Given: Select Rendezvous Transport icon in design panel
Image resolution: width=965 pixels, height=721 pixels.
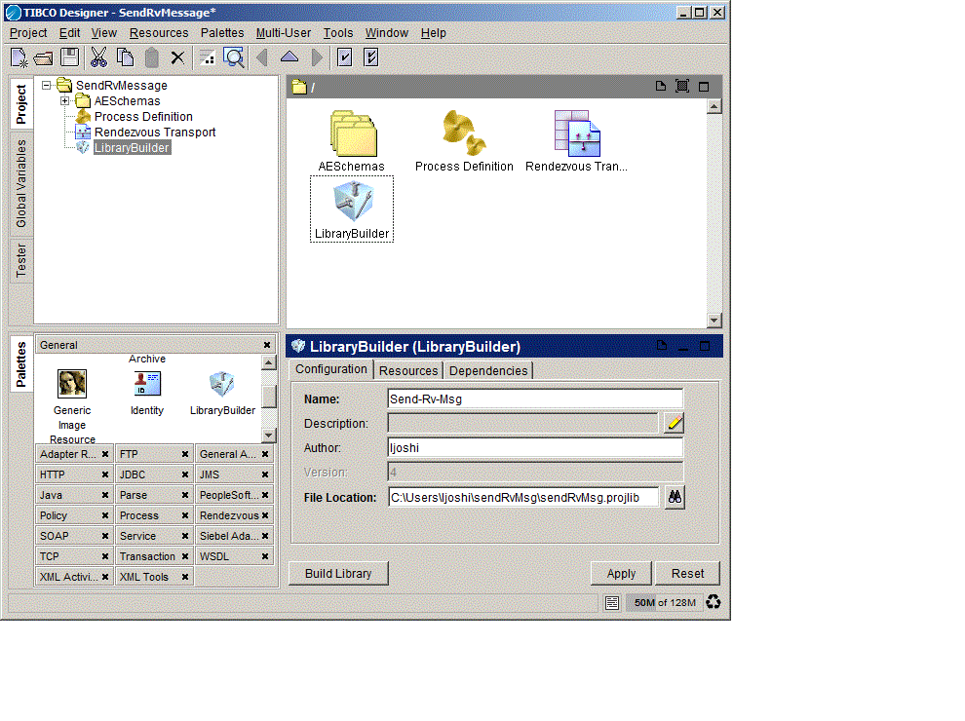Looking at the screenshot, I should point(577,141).
